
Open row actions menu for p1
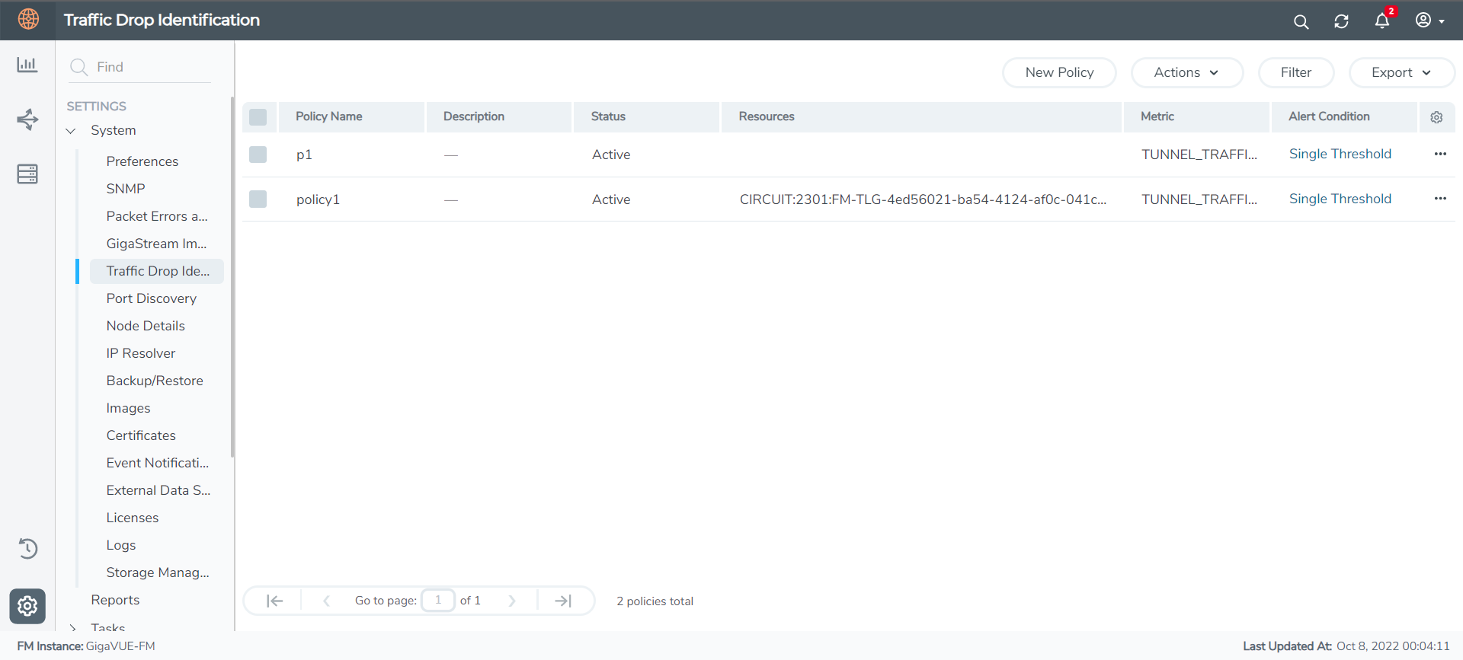coord(1439,154)
